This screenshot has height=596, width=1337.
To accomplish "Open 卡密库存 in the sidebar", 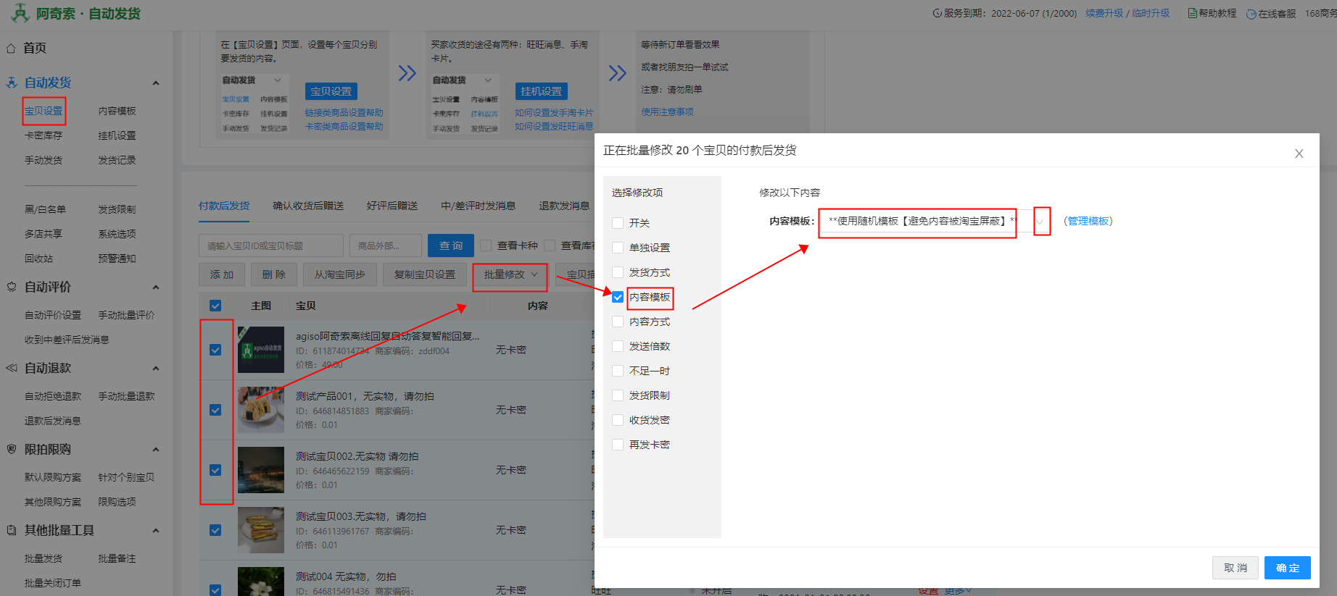I will coord(44,135).
